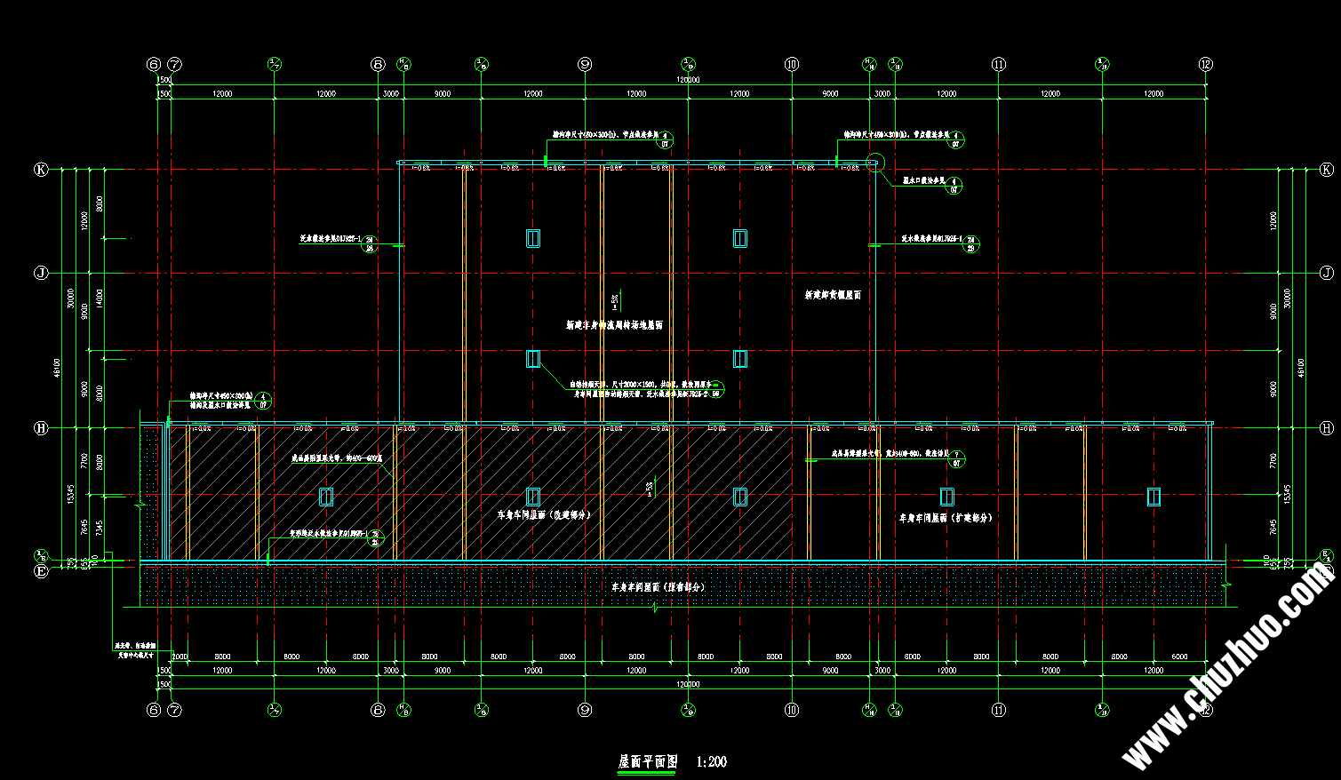The image size is (1341, 780).
Task: Click bottom grid bubble 11
Action: point(999,711)
